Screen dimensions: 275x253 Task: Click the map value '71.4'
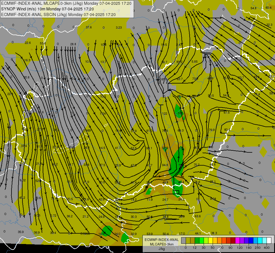click(x=54, y=198)
